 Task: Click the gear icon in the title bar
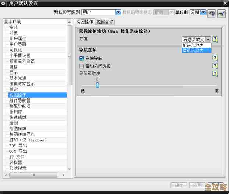tap(3, 3)
